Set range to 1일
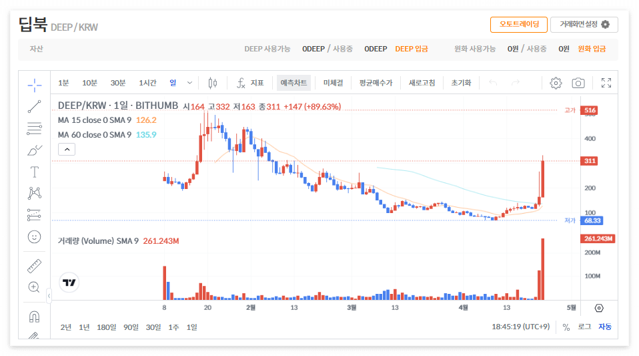The height and width of the screenshot is (356, 639). point(192,327)
